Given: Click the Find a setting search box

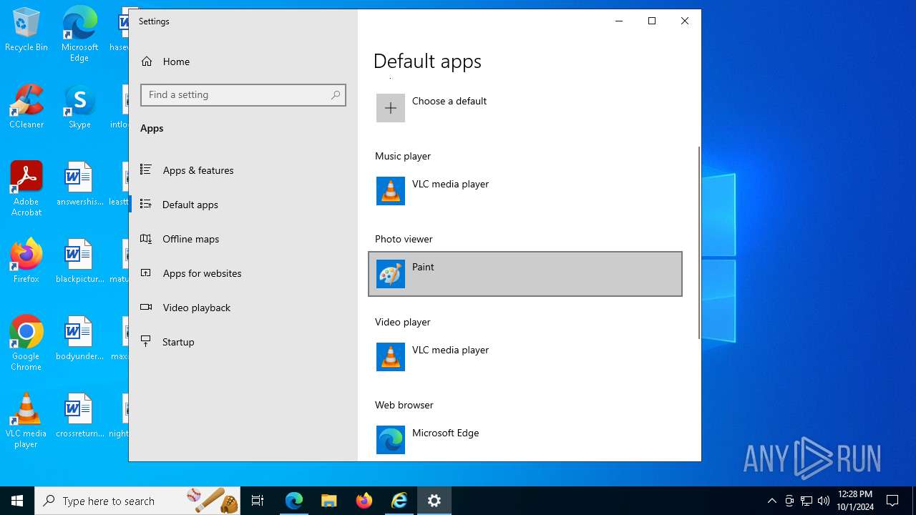Looking at the screenshot, I should [236, 95].
